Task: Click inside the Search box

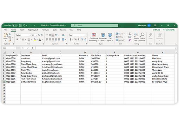Action: pos(94,25)
